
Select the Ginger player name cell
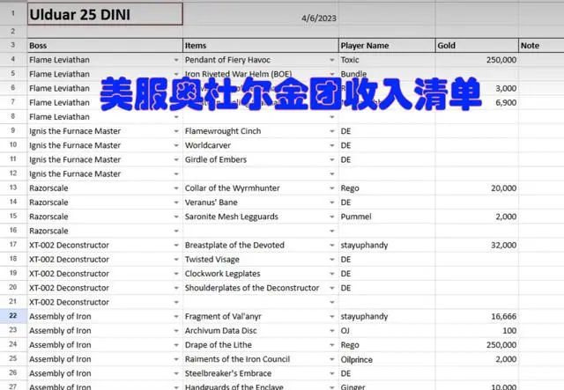387,386
